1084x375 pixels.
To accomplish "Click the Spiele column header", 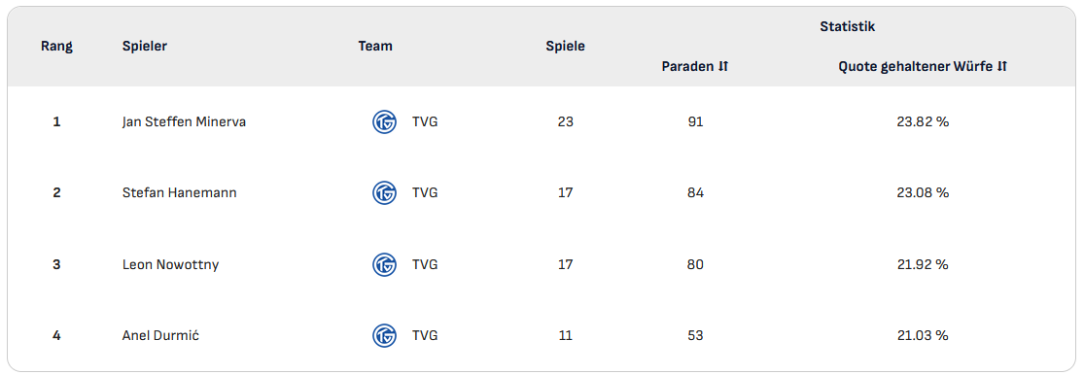I will 565,47.
